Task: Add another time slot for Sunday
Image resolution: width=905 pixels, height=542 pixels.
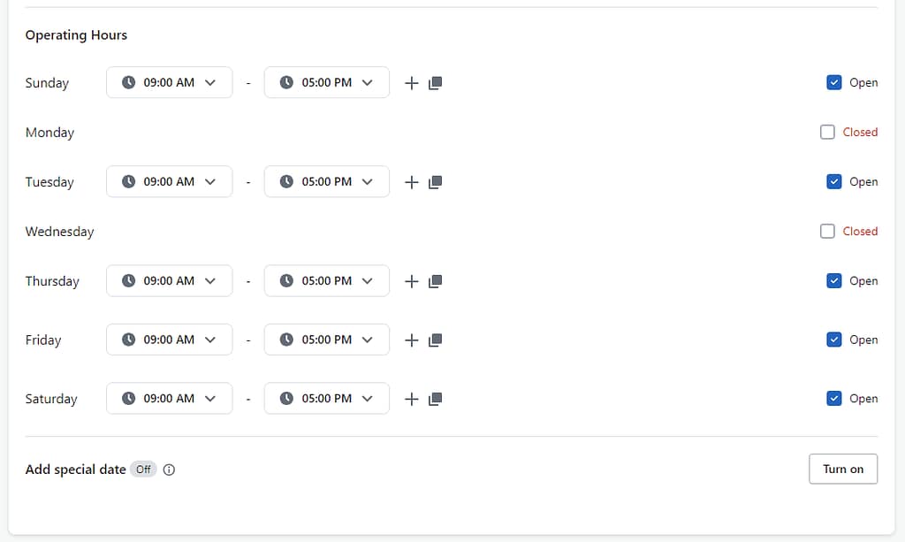Action: pyautogui.click(x=411, y=83)
